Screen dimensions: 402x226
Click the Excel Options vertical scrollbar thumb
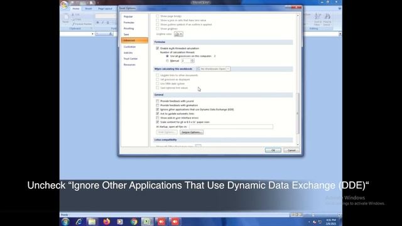[x=298, y=113]
